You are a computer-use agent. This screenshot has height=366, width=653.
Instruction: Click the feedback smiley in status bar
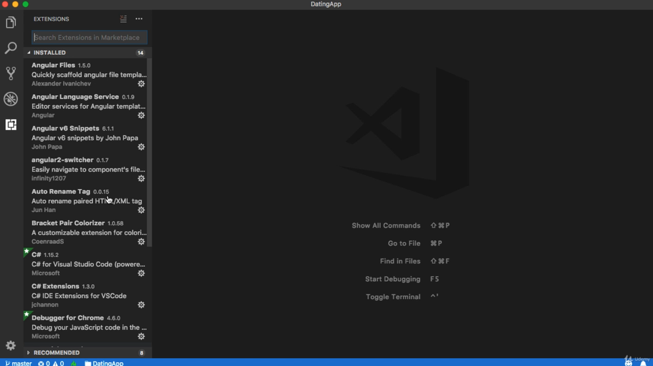point(628,363)
